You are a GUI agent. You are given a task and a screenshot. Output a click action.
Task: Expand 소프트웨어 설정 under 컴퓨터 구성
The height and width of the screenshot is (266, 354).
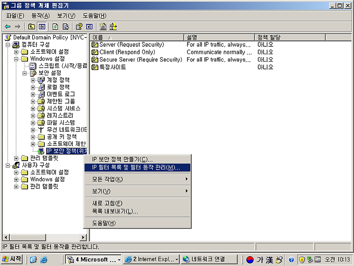(x=16, y=52)
